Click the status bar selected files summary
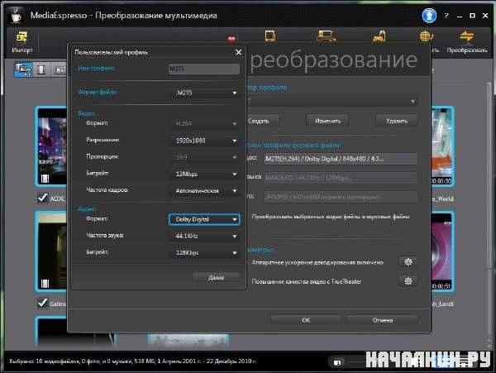 [133, 361]
